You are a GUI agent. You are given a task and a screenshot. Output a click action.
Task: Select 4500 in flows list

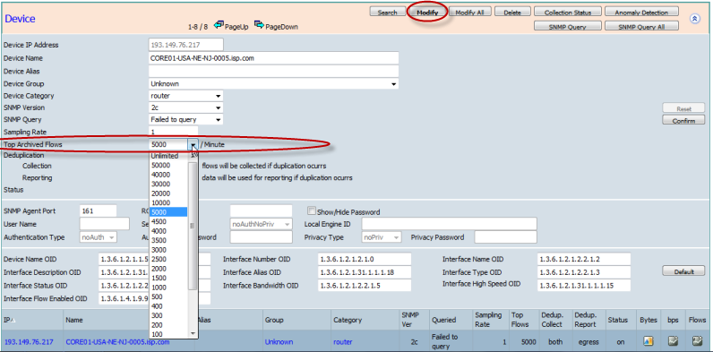tap(168, 221)
